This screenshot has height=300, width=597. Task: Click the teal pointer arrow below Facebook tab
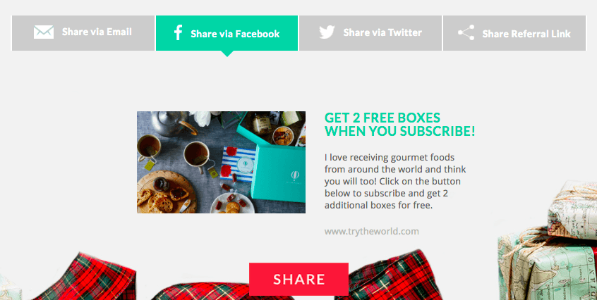[x=227, y=54]
